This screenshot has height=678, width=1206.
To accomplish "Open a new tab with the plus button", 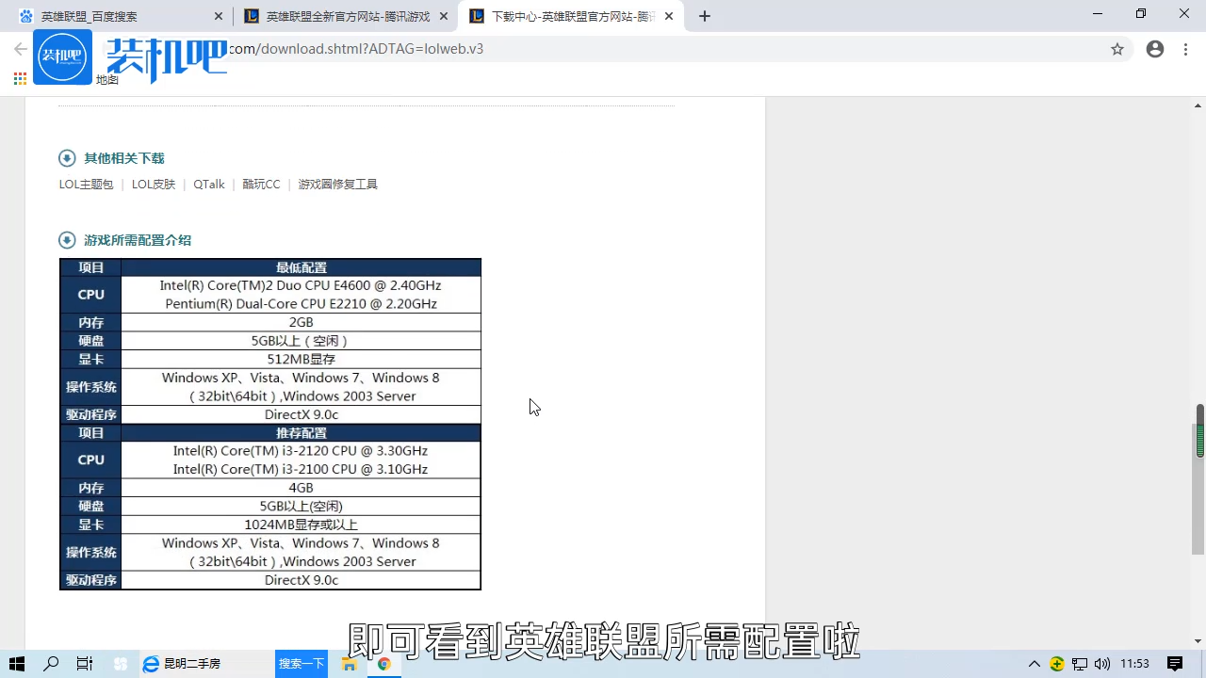I will click(704, 16).
